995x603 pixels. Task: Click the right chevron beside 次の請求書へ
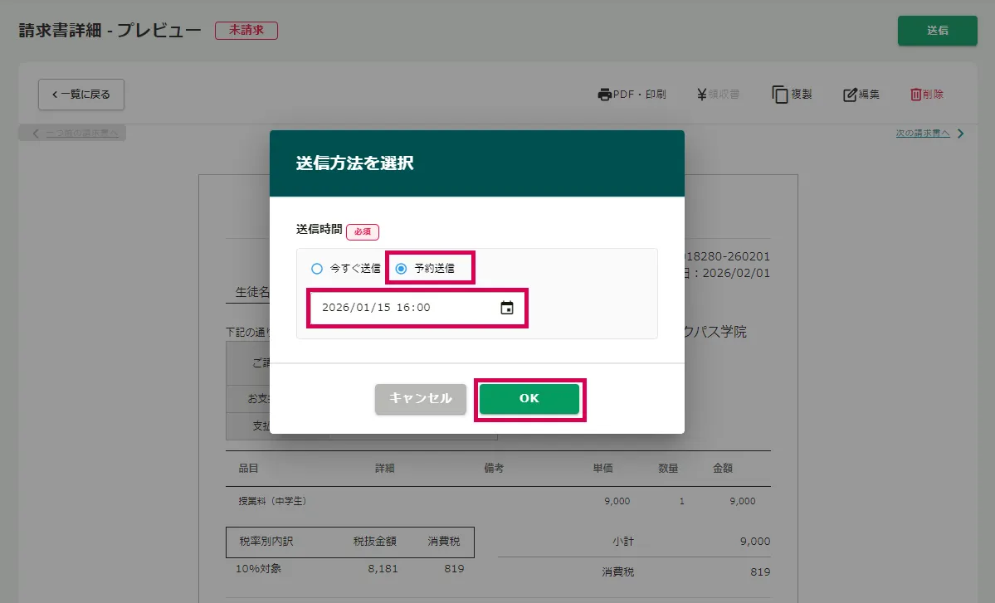(961, 134)
